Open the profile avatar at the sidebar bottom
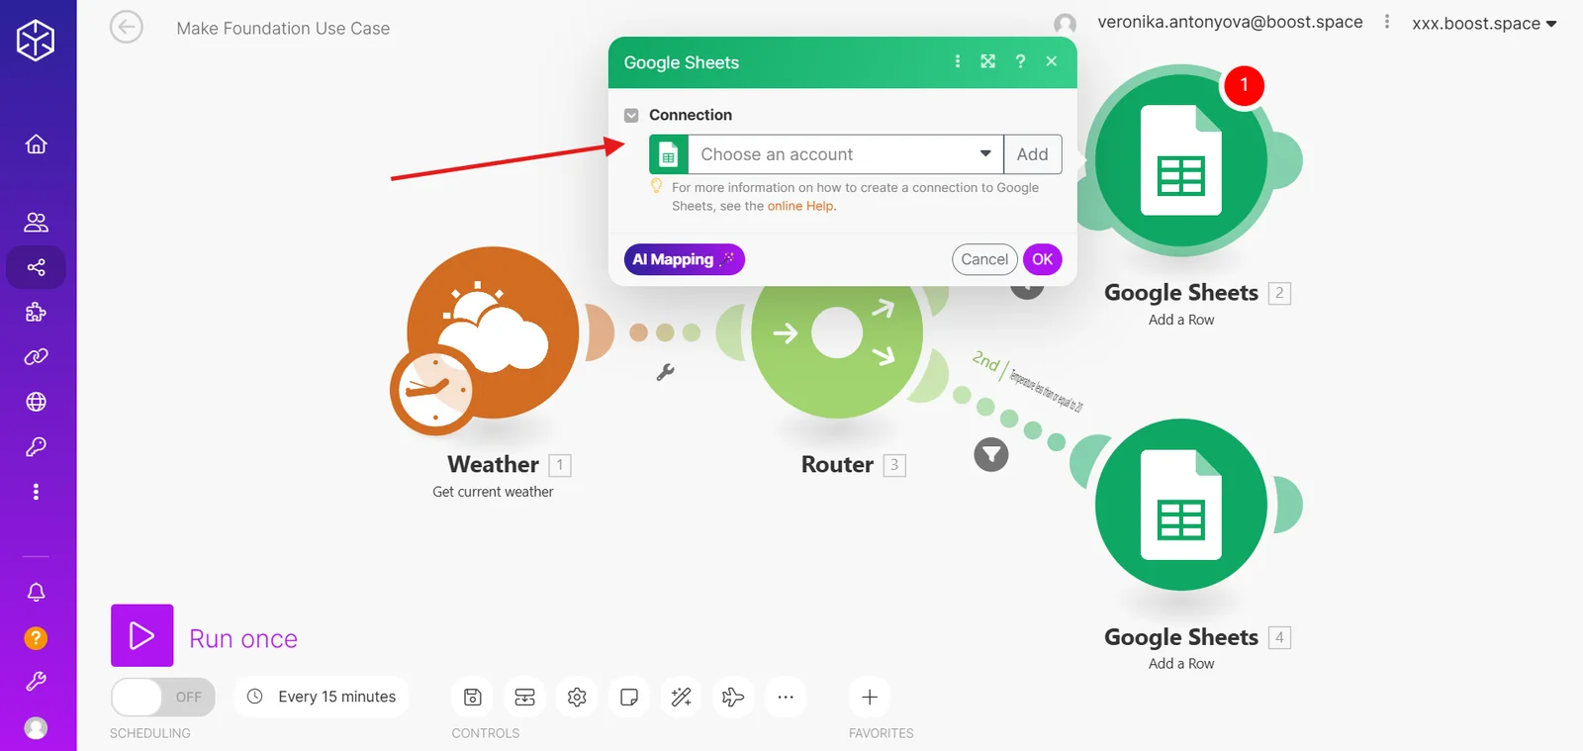 coord(36,728)
